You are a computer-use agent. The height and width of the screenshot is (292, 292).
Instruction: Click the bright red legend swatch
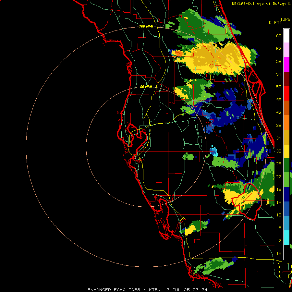point(286,93)
